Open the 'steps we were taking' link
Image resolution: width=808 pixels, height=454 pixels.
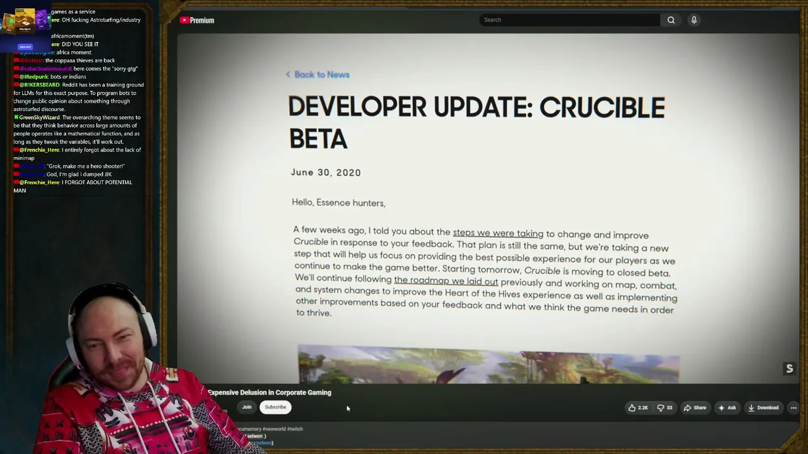point(498,233)
